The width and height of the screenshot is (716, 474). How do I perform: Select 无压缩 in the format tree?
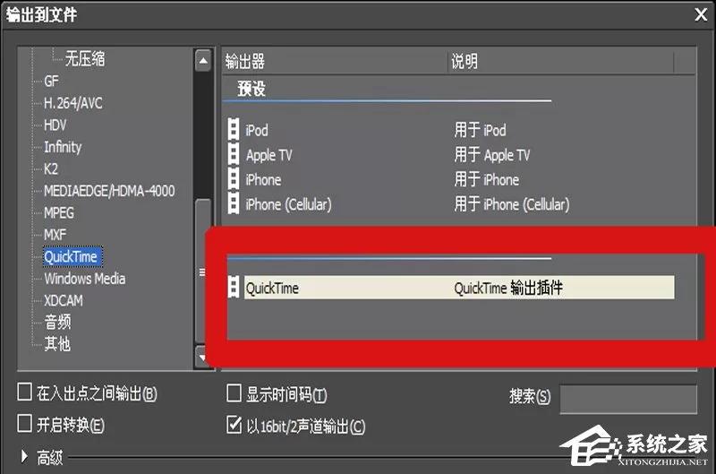(x=85, y=59)
